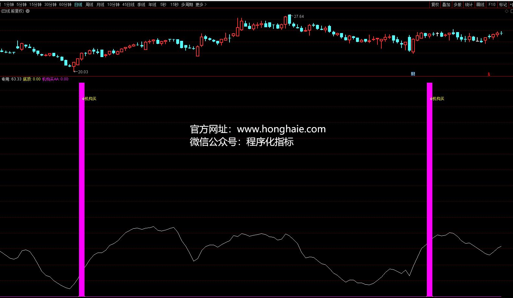The height and width of the screenshot is (298, 513).
Task: Open the 标记 marking tool
Action: click(503, 5)
